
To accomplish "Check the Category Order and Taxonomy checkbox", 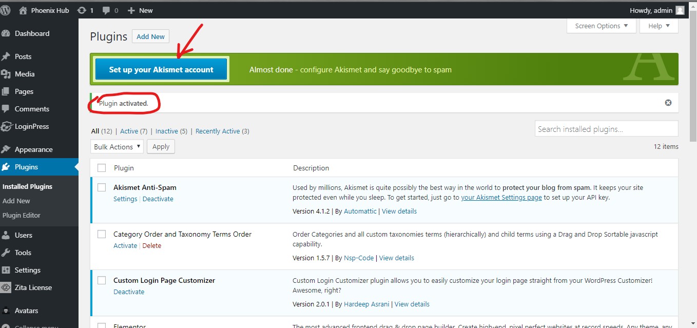I will point(102,234).
